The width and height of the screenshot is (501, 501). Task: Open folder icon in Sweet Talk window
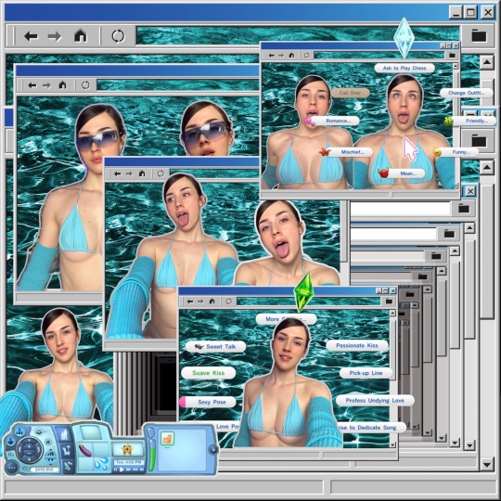[389, 301]
